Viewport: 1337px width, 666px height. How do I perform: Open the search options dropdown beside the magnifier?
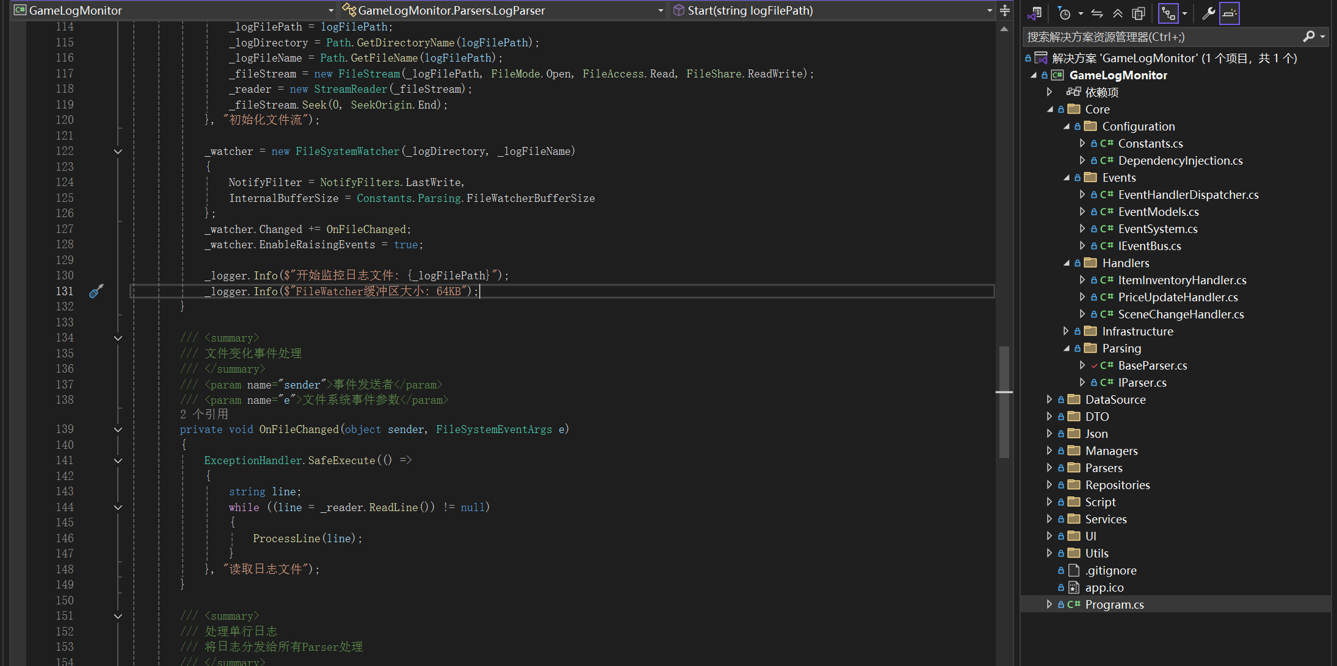tap(1323, 37)
